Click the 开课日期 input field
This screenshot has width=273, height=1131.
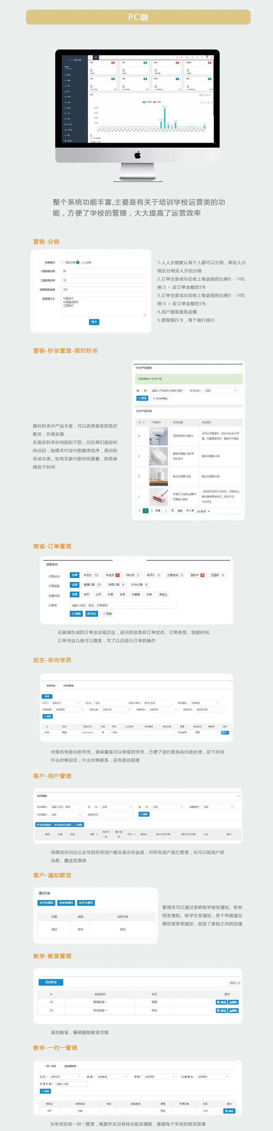tap(71, 1084)
